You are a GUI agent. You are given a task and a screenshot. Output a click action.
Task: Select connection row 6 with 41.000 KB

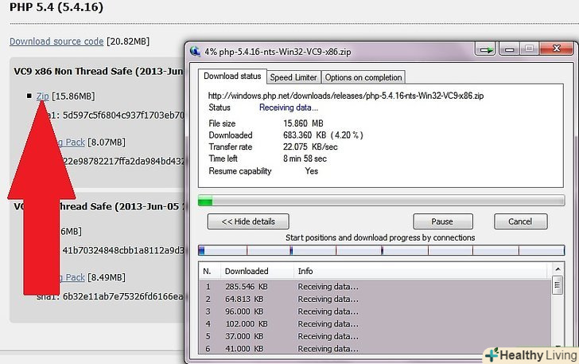click(x=375, y=348)
